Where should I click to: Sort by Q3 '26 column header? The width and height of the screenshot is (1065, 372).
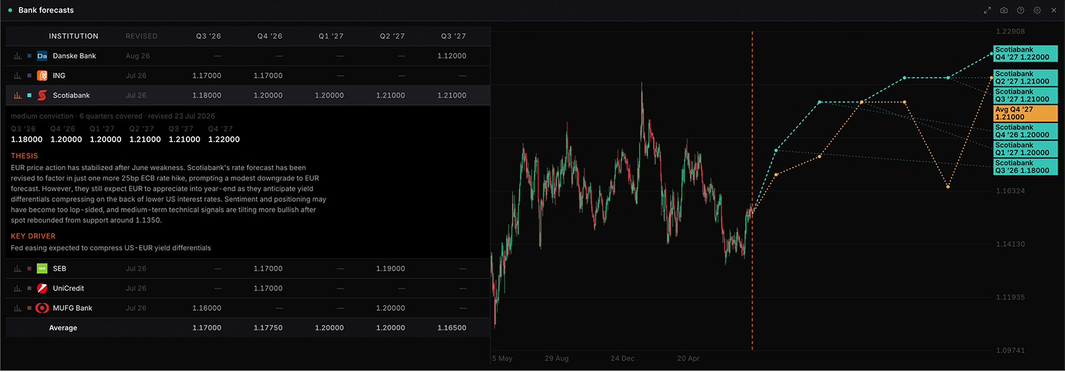tap(208, 37)
